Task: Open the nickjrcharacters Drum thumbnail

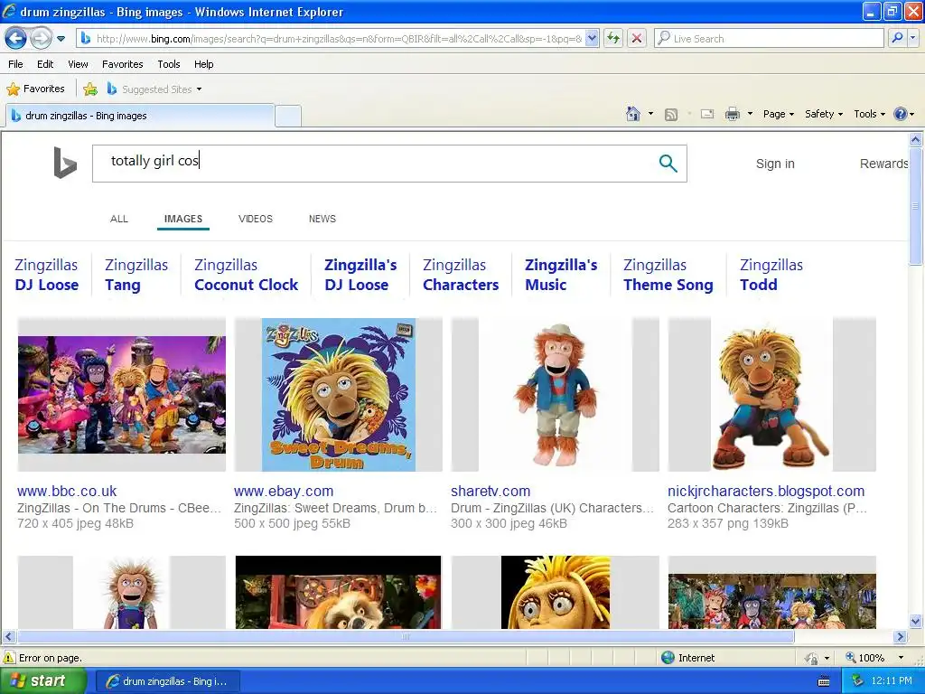Action: tap(771, 394)
